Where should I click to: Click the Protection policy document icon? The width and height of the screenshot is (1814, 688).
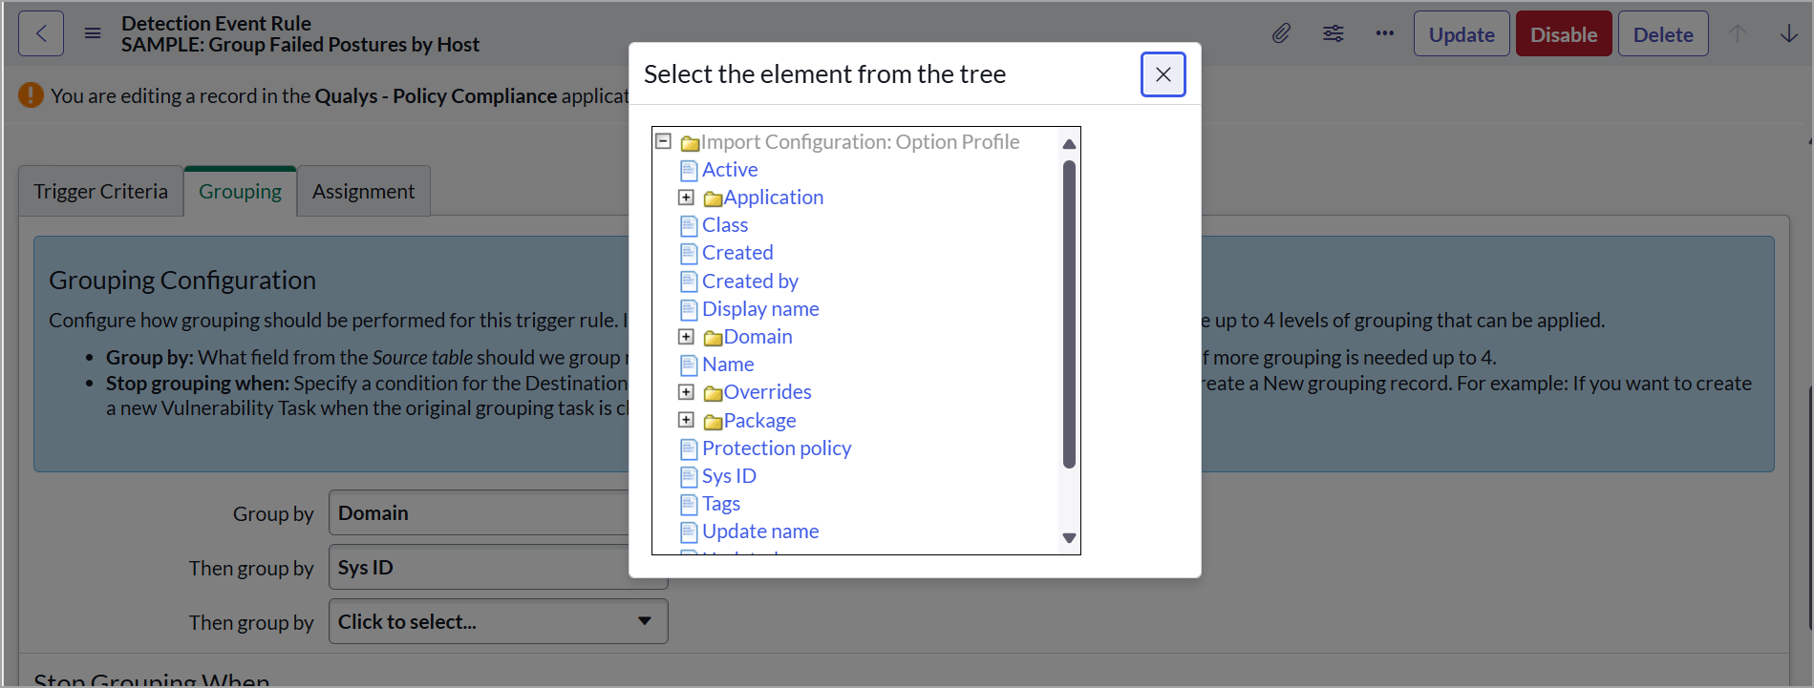(x=689, y=449)
